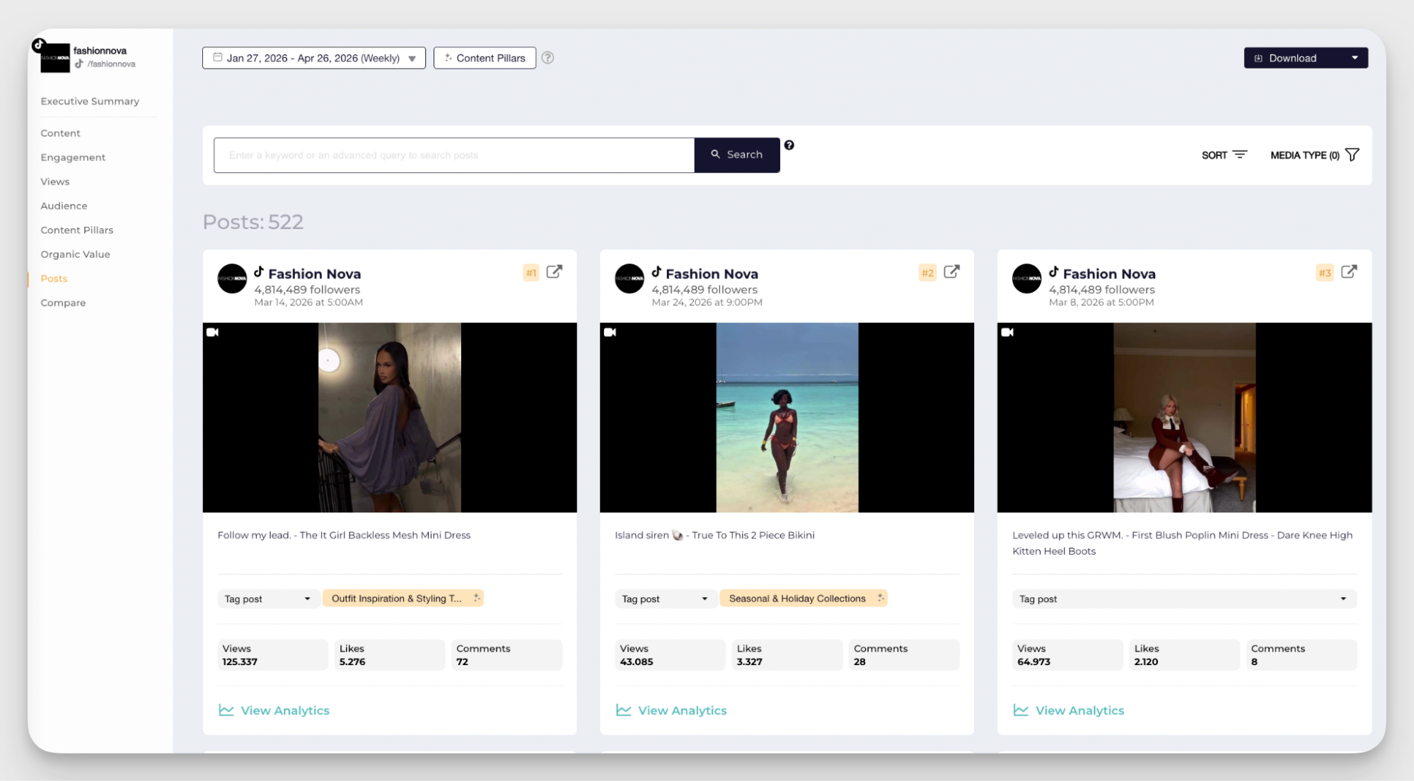Open post #1 in external link
The width and height of the screenshot is (1414, 781).
555,271
